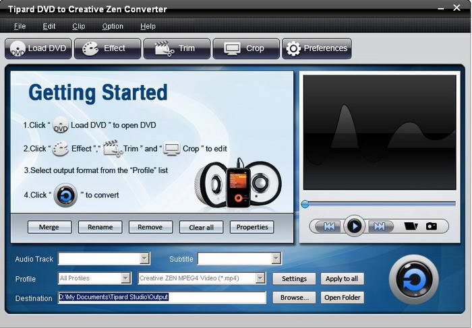Open the Option menu
The width and height of the screenshot is (472, 328).
[x=113, y=26]
